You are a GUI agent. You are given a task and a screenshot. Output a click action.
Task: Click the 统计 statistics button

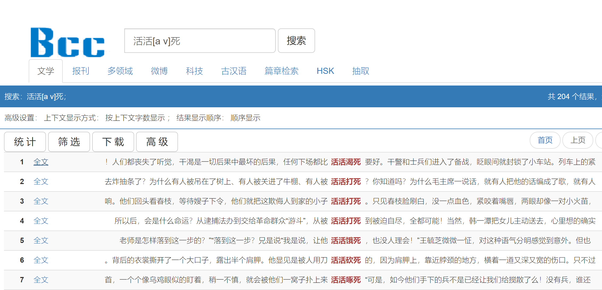pos(25,142)
